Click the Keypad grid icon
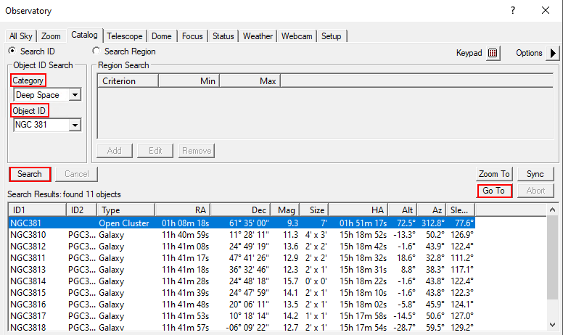Screen dimensions: 563x335 tap(493, 53)
